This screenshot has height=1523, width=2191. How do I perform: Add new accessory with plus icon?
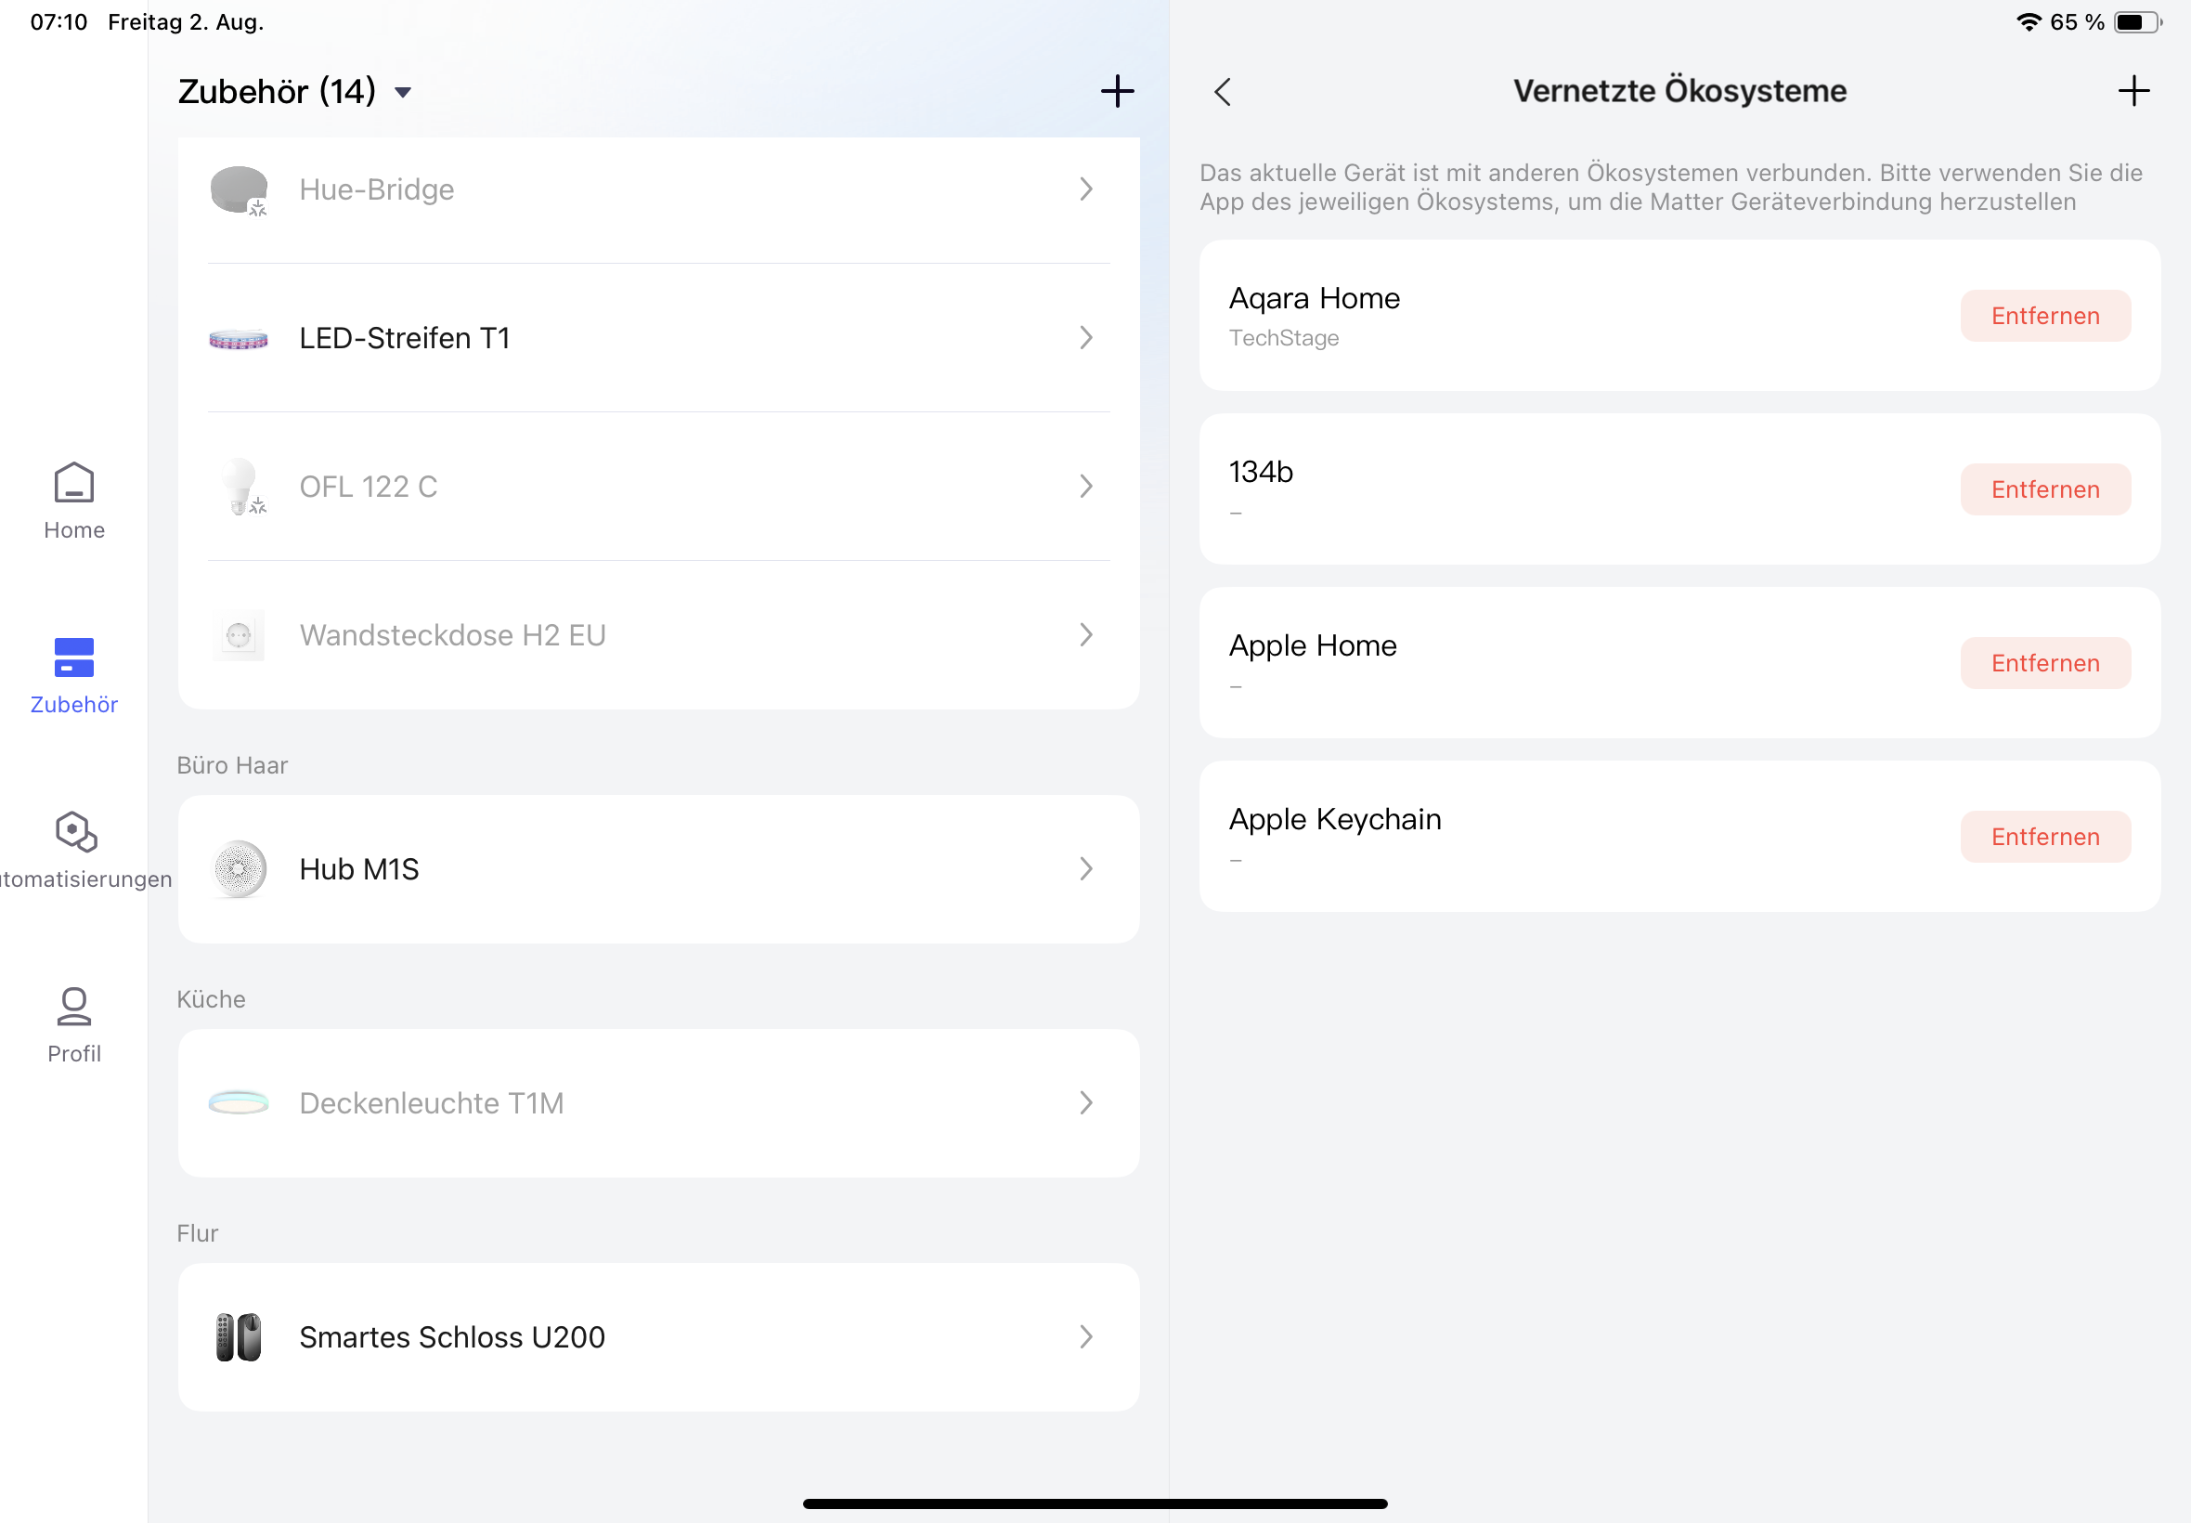click(x=1117, y=92)
